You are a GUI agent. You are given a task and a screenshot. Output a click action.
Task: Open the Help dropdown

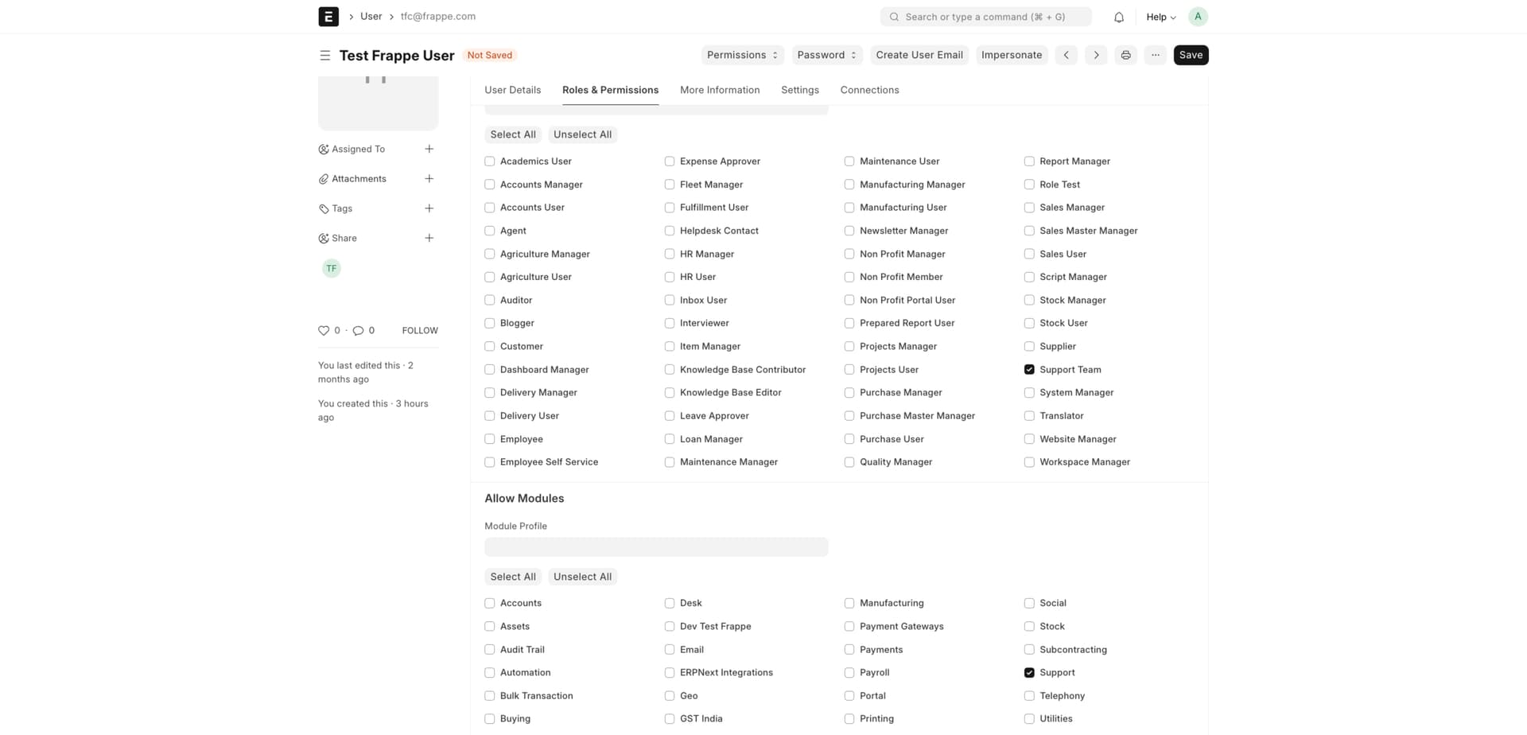pyautogui.click(x=1160, y=16)
